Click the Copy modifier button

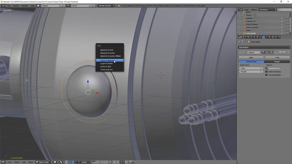pyautogui.click(x=277, y=57)
